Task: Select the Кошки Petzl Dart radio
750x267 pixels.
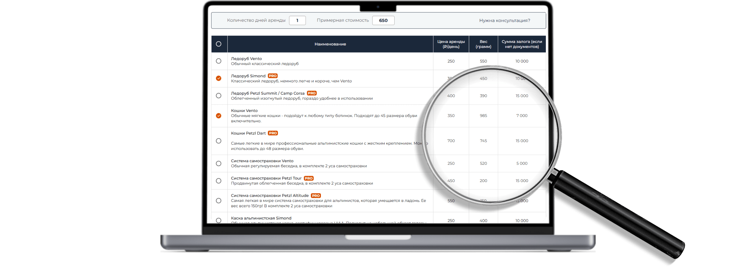Action: coord(219,141)
